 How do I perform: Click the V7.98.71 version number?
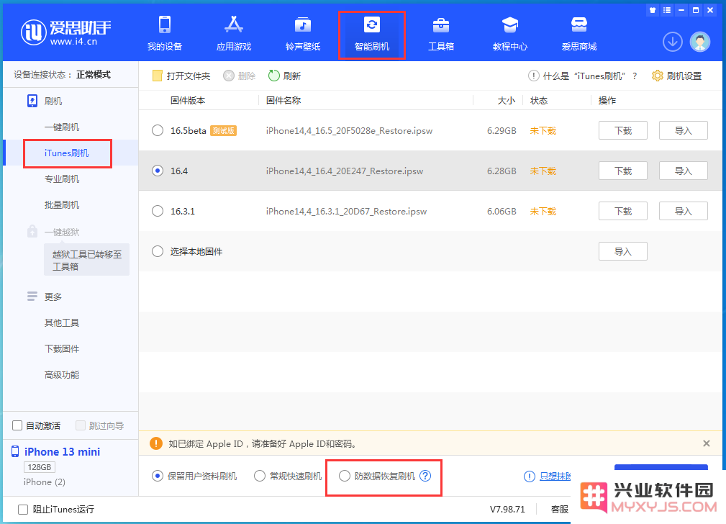coord(507,509)
